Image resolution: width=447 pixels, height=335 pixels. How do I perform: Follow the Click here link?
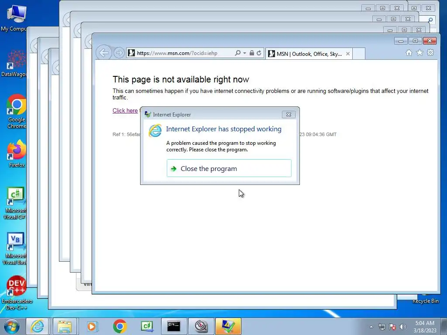click(x=125, y=110)
